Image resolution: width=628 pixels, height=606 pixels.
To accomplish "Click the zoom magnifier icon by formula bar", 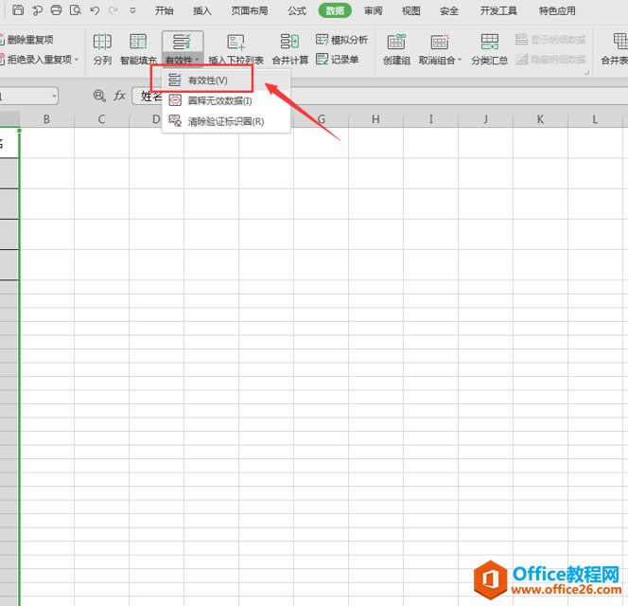I will [x=99, y=96].
